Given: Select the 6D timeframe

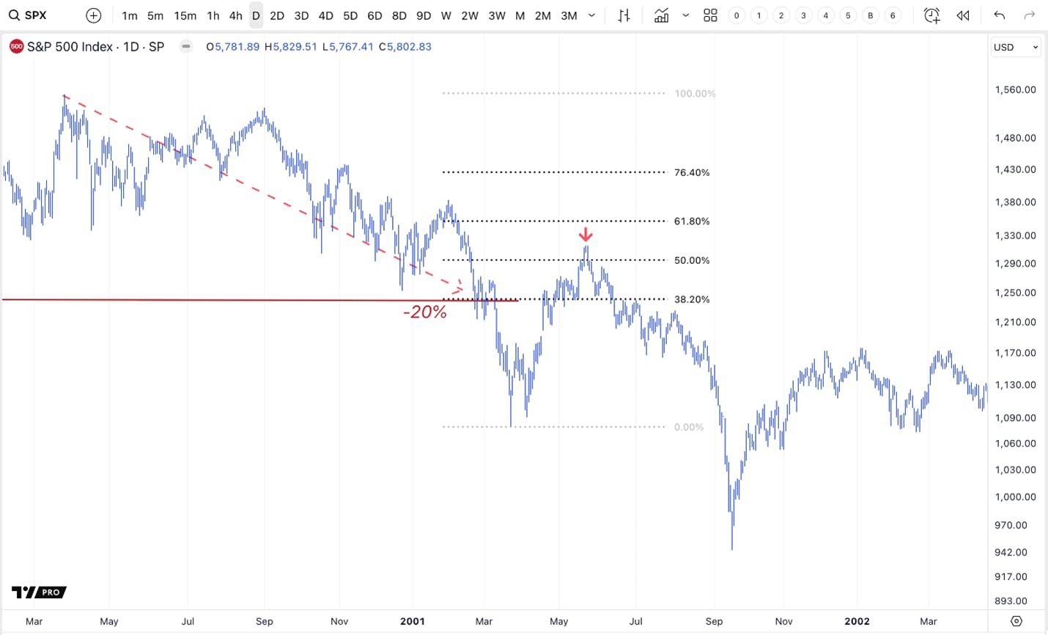Looking at the screenshot, I should coord(374,15).
